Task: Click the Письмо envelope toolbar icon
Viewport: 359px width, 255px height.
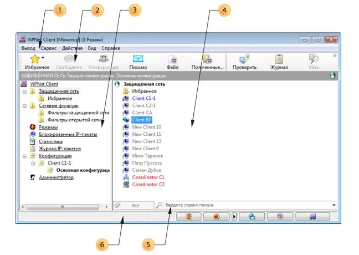Action: click(138, 59)
